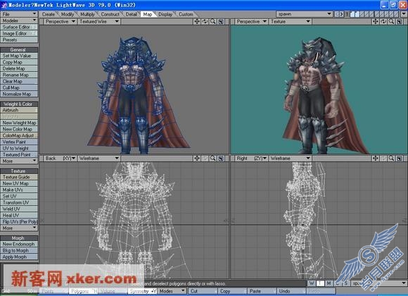Image resolution: width=408 pixels, height=296 pixels.
Task: Open the File menu dropdown
Action: pos(19,14)
